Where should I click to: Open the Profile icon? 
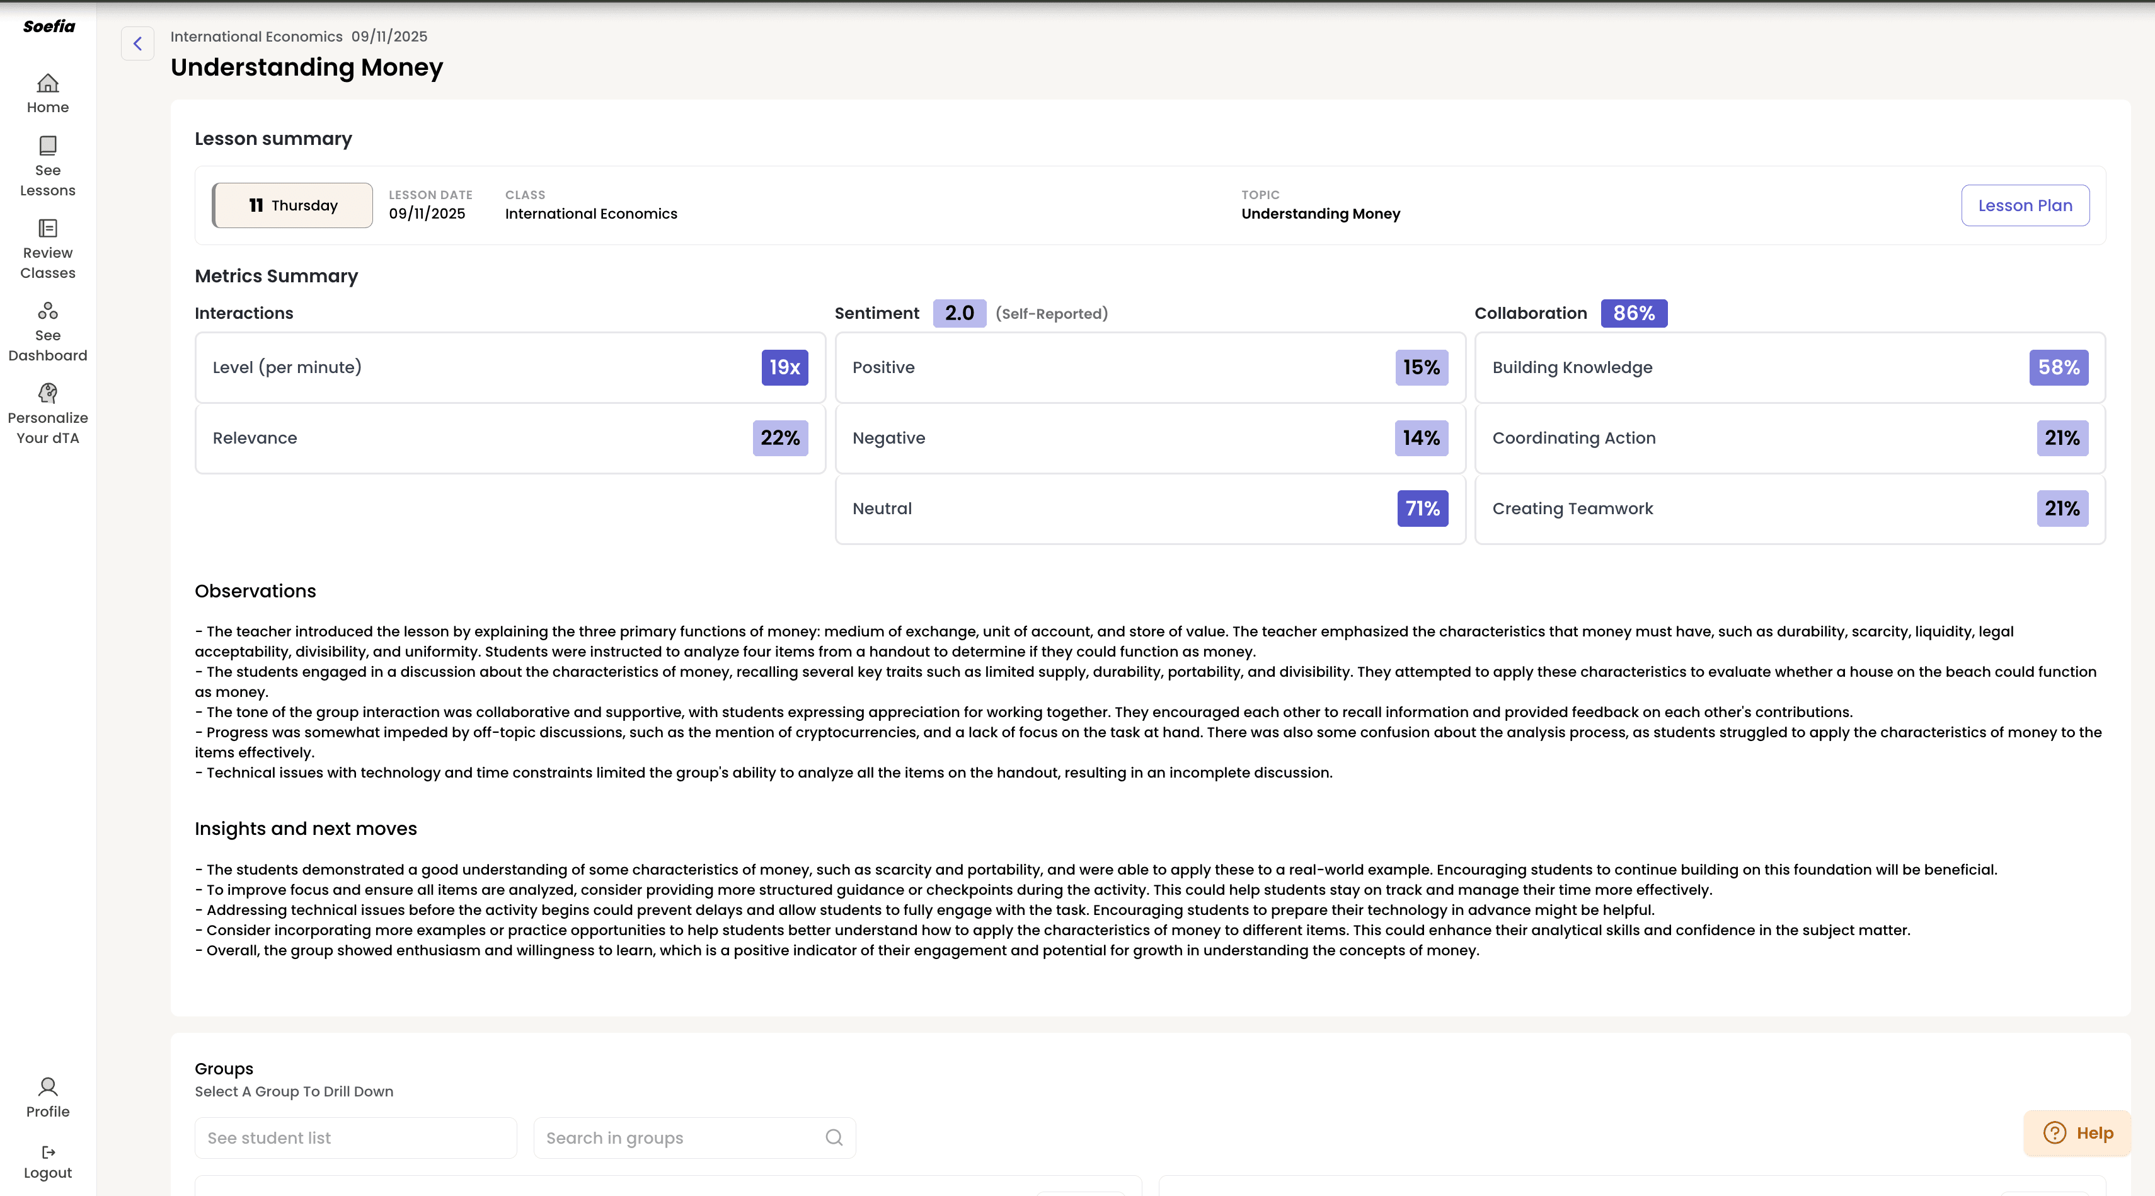tap(48, 1086)
